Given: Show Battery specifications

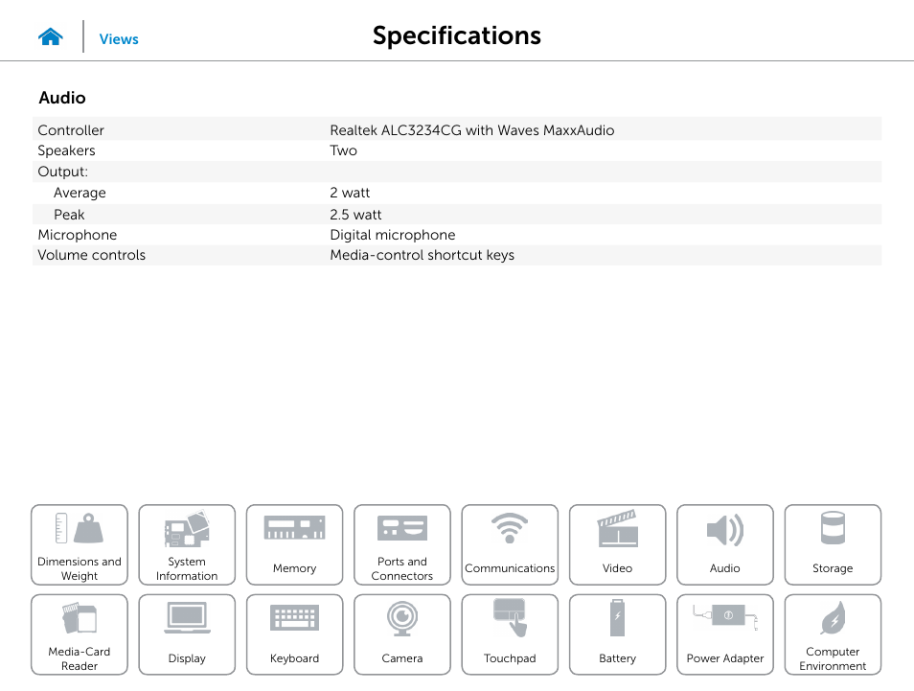Looking at the screenshot, I should pos(617,634).
